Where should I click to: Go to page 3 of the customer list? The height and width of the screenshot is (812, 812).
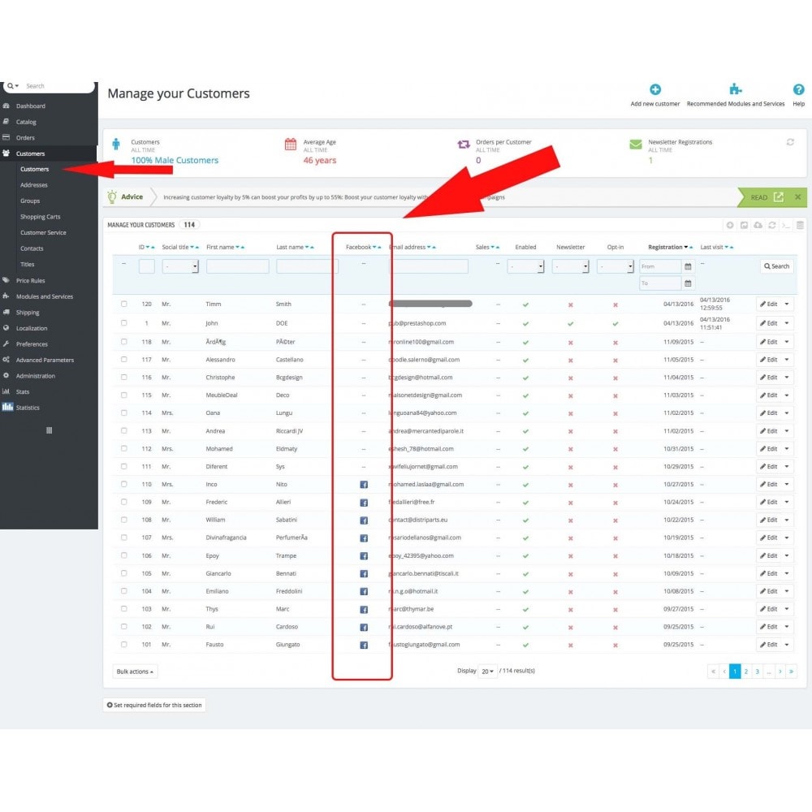pyautogui.click(x=757, y=672)
